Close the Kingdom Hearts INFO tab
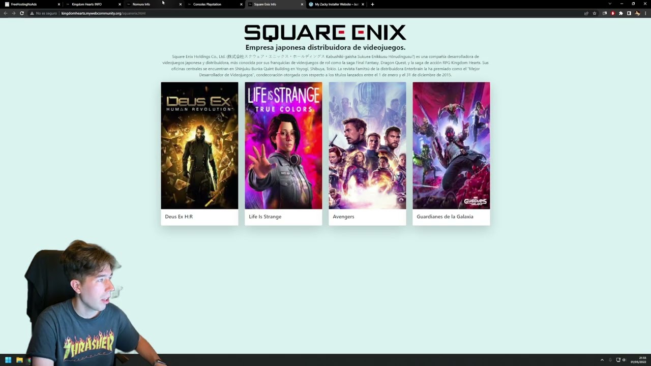Screen dimensions: 651x366 coord(120,4)
